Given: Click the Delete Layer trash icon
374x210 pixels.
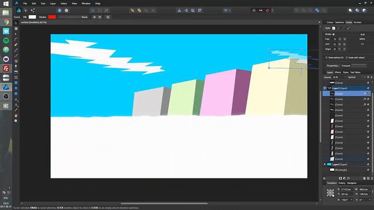Looking at the screenshot, I should click(372, 178).
